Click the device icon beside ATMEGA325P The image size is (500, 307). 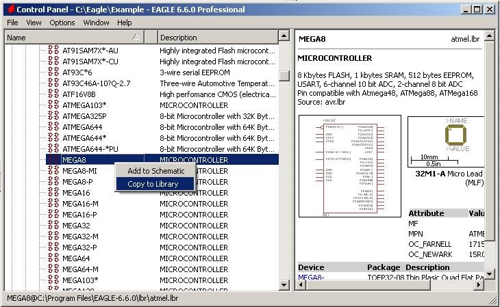53,116
